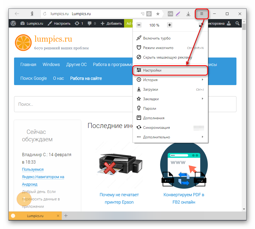Open Пароли in the menu

[x=170, y=108]
